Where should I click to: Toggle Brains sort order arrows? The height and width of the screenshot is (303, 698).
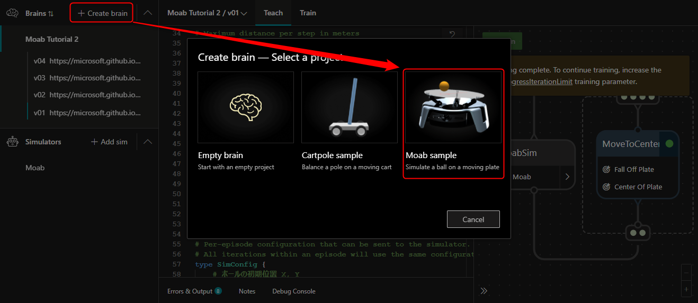click(x=51, y=13)
